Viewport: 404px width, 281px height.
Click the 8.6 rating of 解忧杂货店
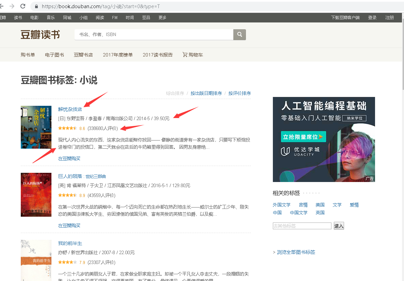click(82, 128)
